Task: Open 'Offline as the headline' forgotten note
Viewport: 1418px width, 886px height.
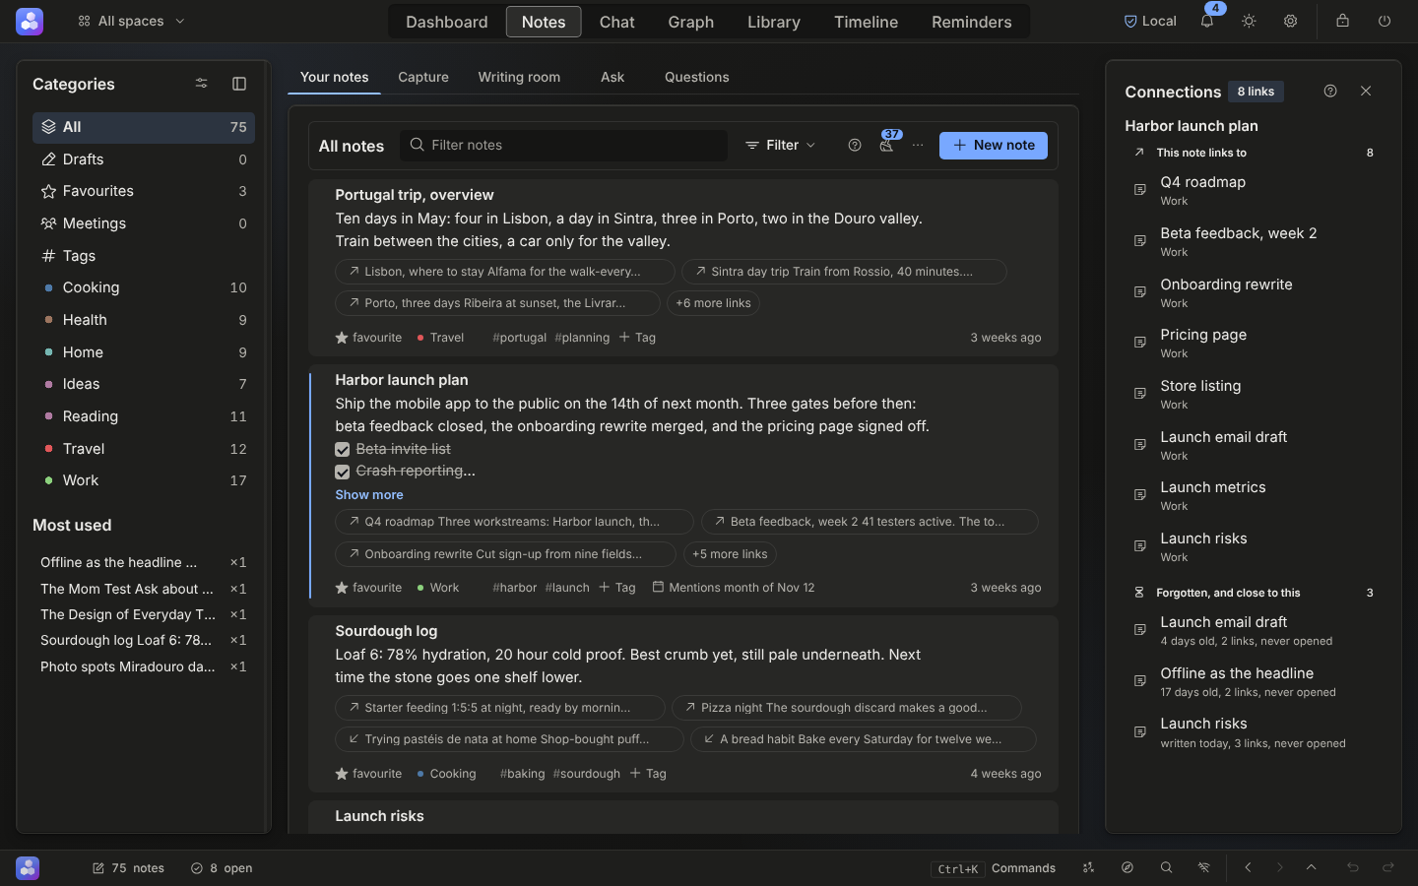Action: [x=1253, y=681]
